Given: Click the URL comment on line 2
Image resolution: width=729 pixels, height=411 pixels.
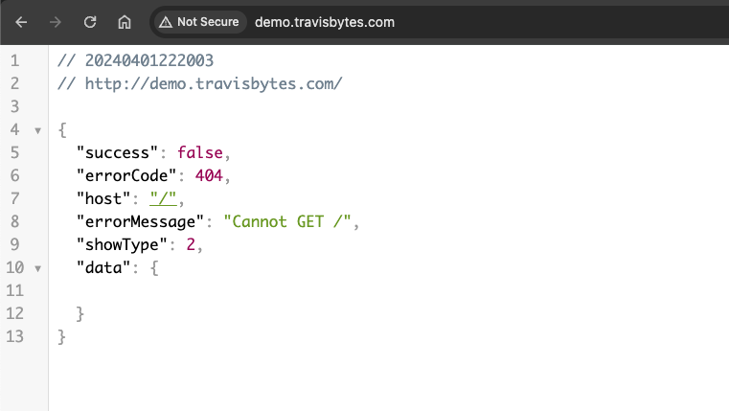Looking at the screenshot, I should point(200,83).
